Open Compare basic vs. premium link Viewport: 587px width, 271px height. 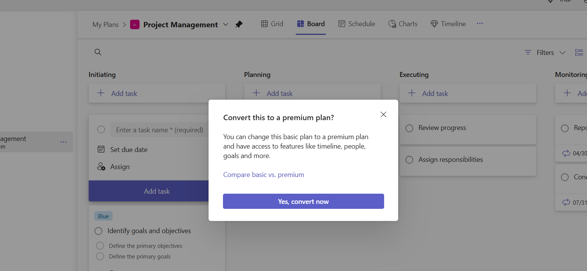264,175
